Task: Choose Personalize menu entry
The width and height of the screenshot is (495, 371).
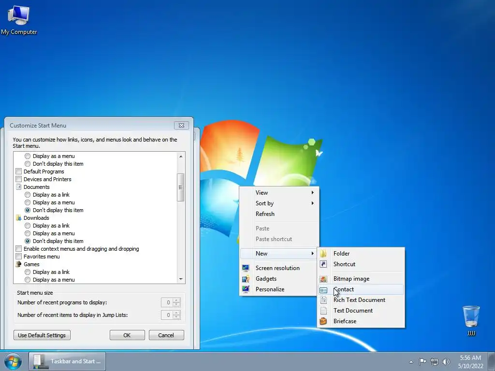Action: [278, 289]
